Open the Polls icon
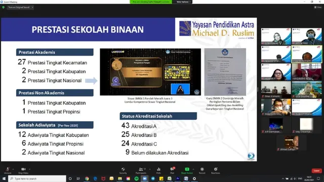324x182 pixels. click(x=158, y=169)
